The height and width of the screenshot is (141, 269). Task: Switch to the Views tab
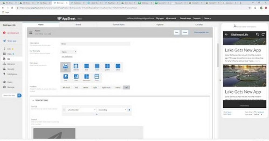(x=41, y=25)
